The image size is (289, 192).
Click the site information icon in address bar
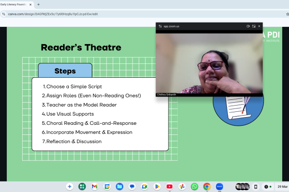pyautogui.click(x=4, y=14)
